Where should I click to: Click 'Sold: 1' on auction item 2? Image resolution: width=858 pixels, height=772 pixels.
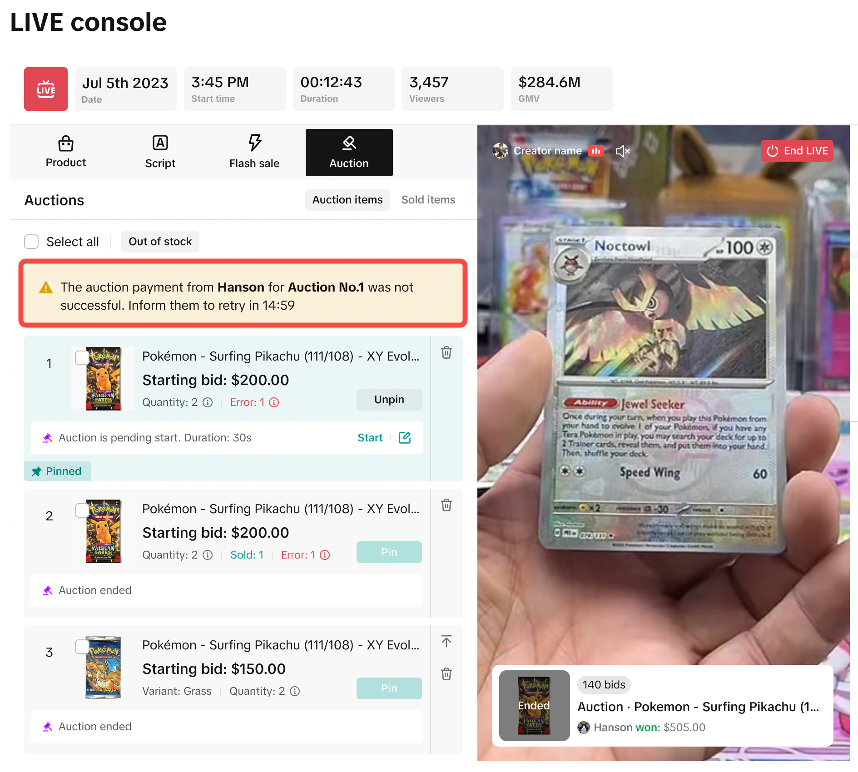coord(247,555)
